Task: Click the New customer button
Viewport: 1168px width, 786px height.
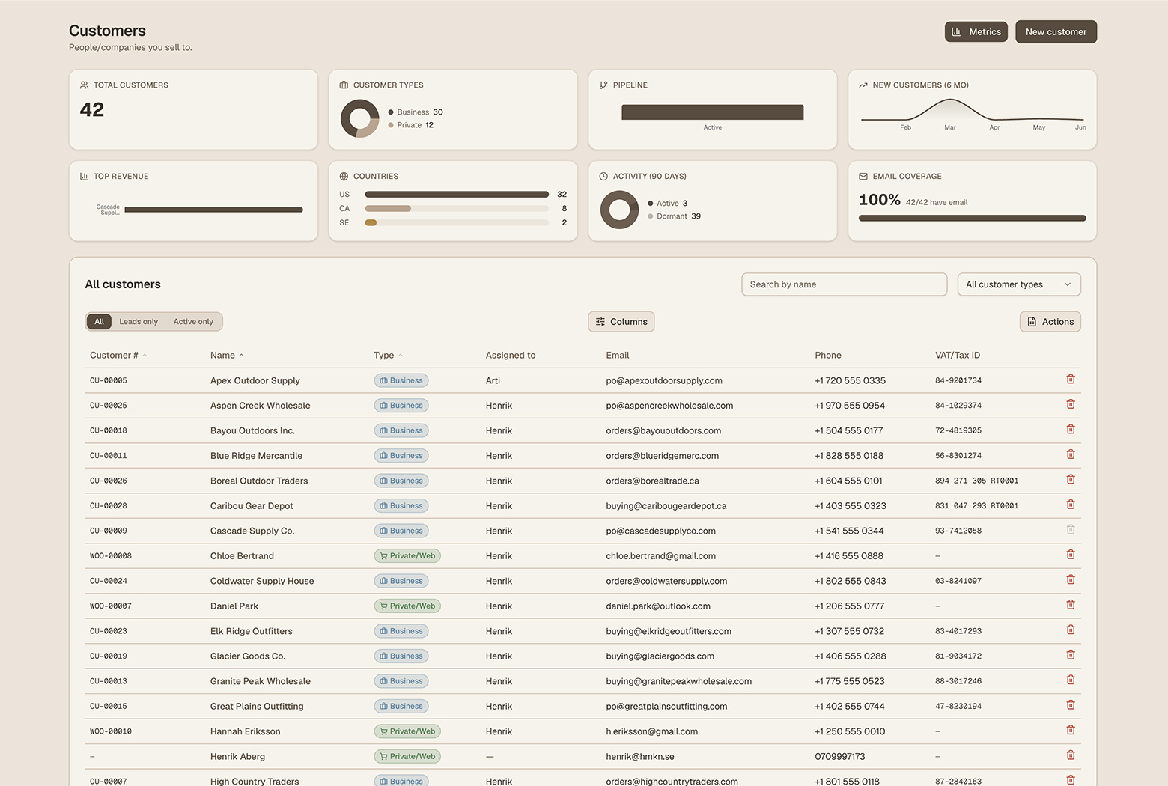Action: 1056,32
